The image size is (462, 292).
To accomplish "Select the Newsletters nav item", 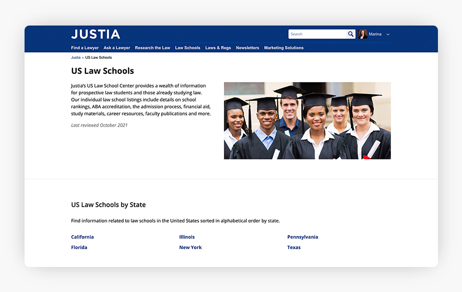I will [x=247, y=48].
